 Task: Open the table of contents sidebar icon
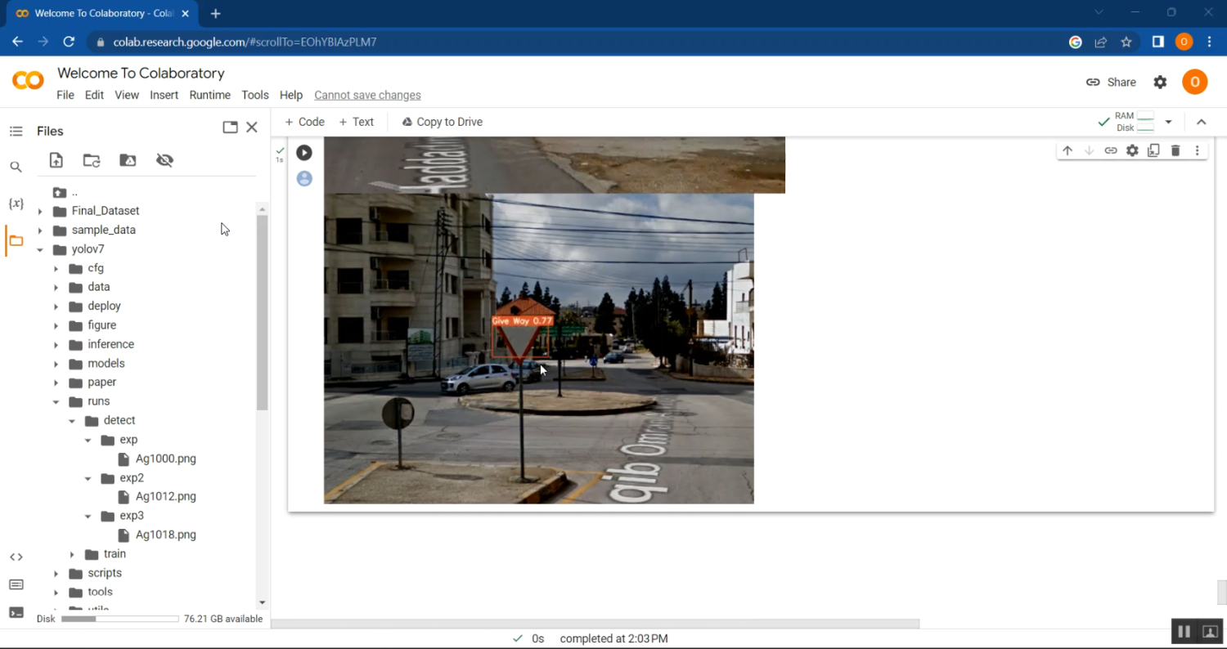pyautogui.click(x=16, y=132)
